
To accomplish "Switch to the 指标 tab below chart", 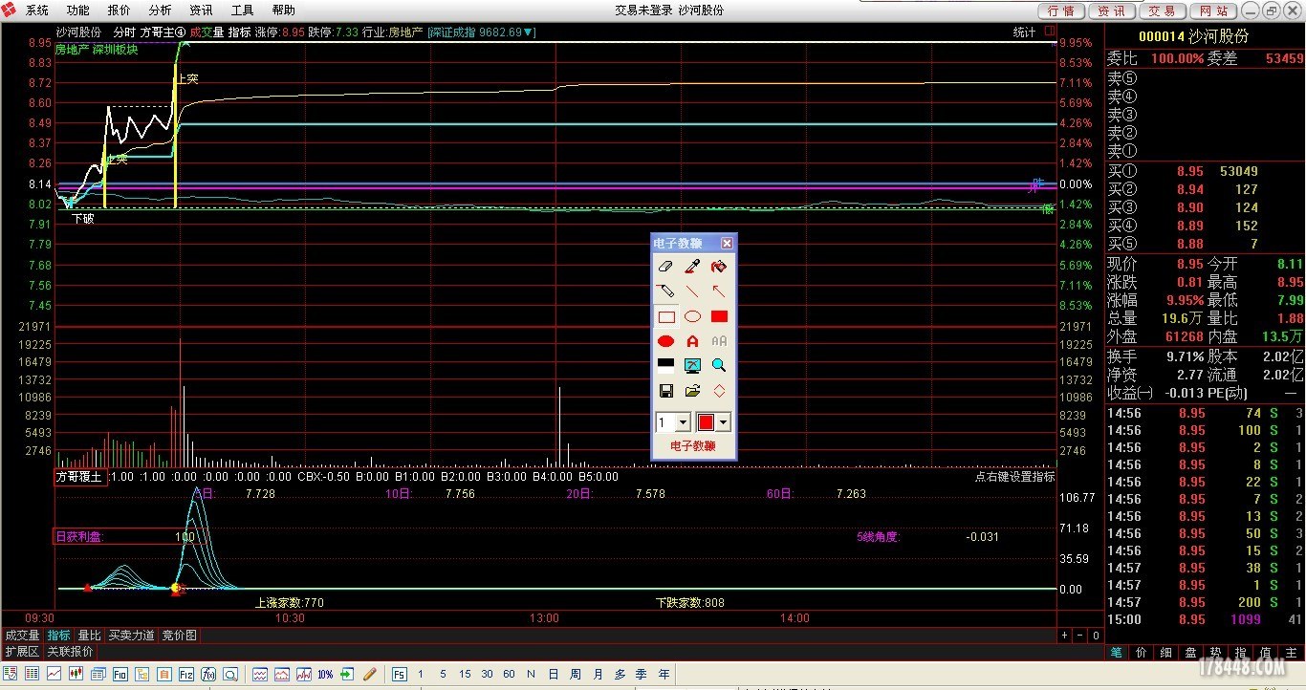I will (59, 636).
